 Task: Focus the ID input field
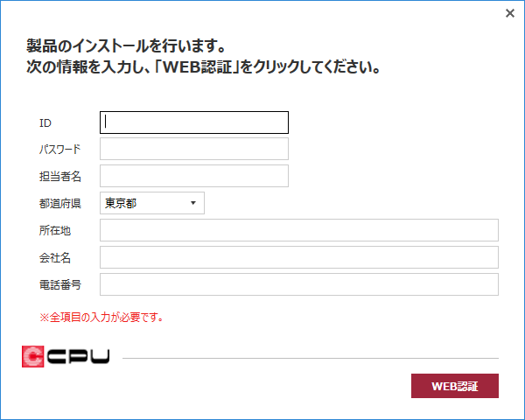point(194,122)
